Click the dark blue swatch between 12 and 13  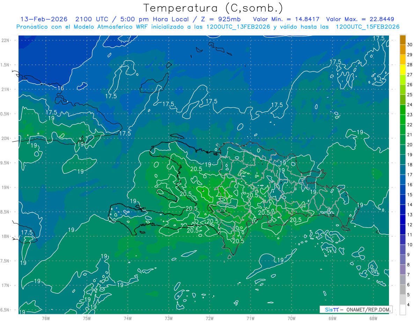tap(403, 220)
